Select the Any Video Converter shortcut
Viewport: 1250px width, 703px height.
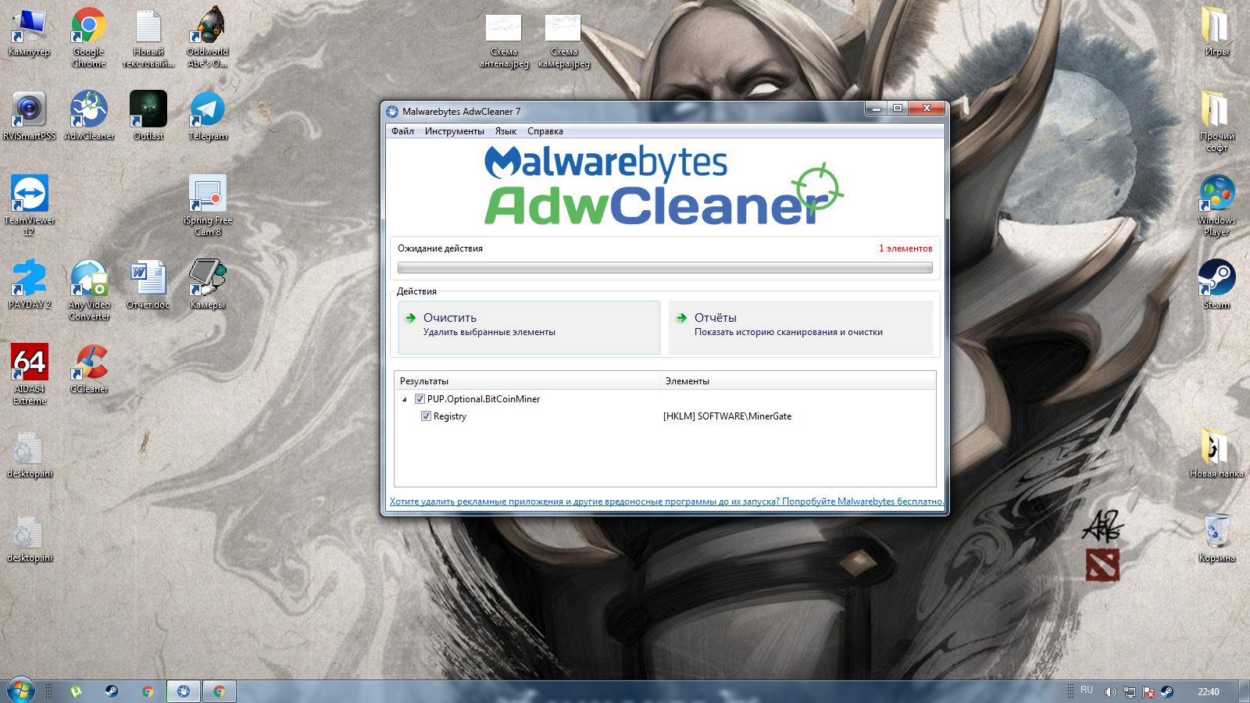point(89,290)
